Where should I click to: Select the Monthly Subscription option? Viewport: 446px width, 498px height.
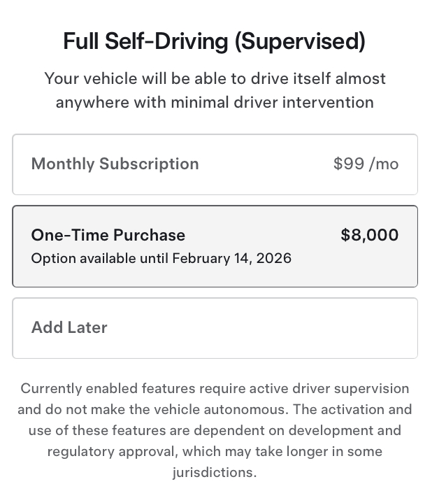[215, 164]
